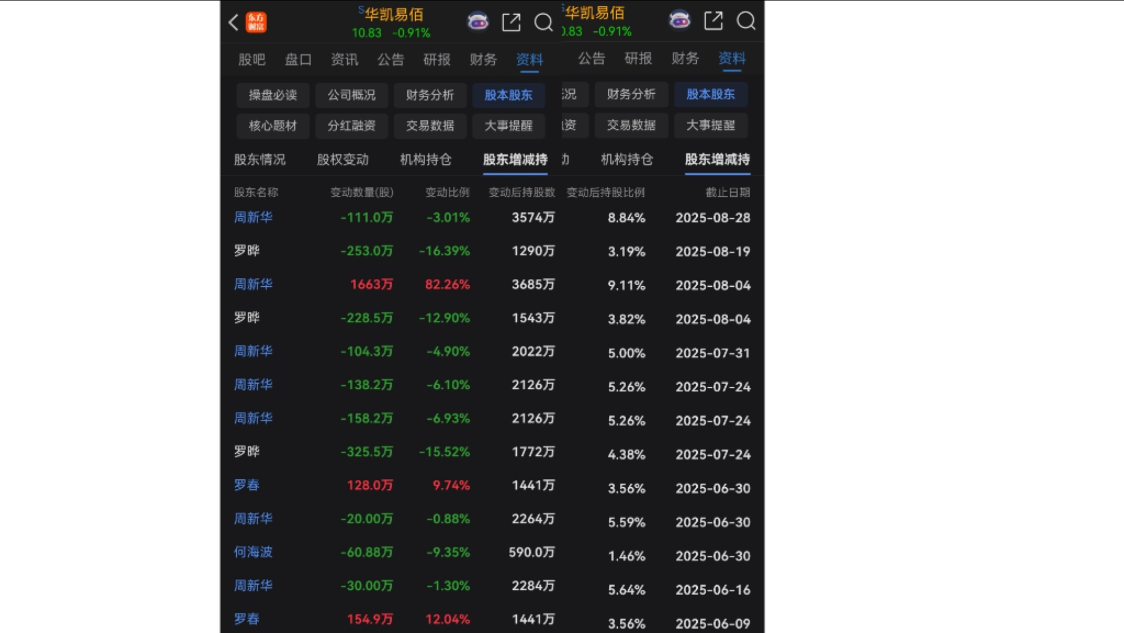Tap the rightmost search magnifier icon
Screen dimensions: 1124x633
click(746, 21)
